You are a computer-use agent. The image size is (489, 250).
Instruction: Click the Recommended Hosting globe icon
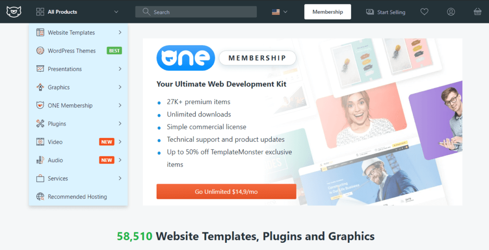(40, 197)
